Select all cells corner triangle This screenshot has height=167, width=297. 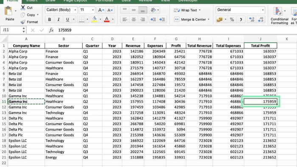(x=4, y=39)
